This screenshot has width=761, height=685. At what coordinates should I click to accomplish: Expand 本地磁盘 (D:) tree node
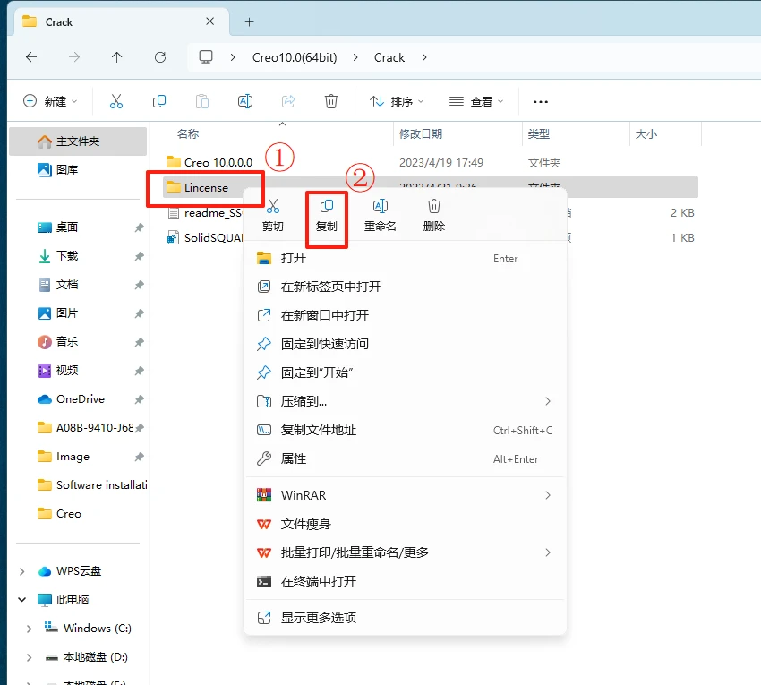(30, 657)
